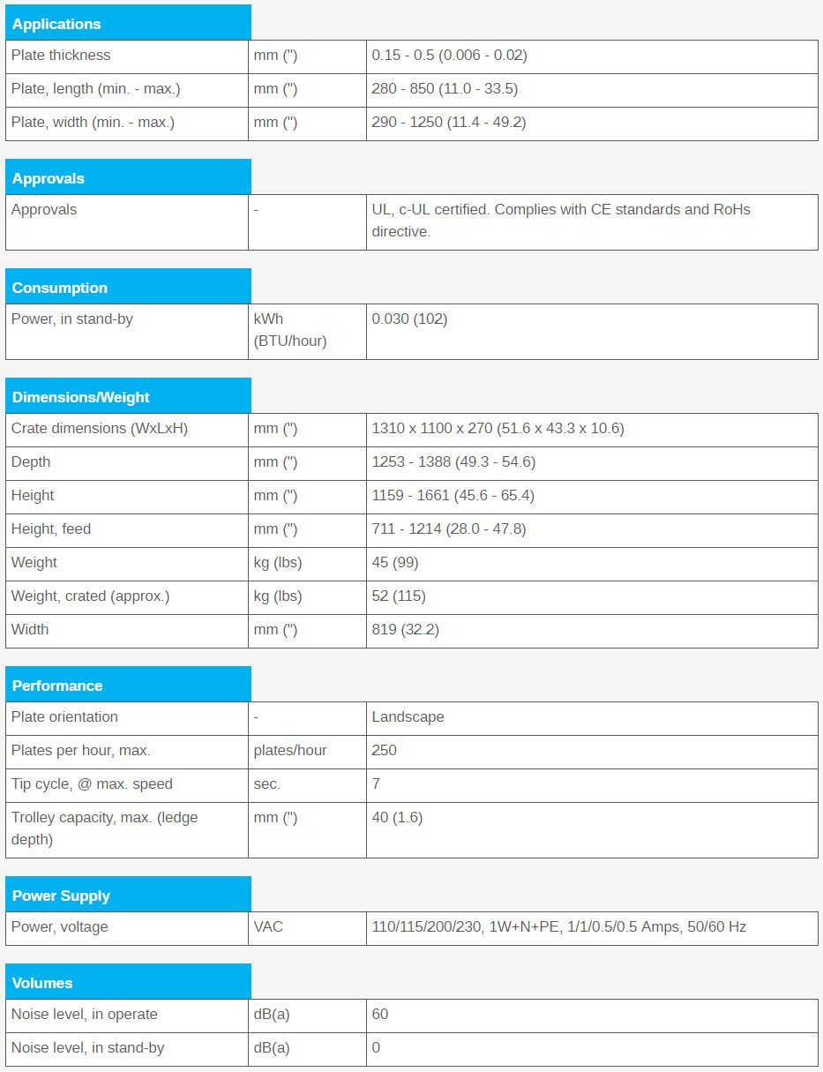
Task: Open the Consumption section header
Action: coord(60,288)
